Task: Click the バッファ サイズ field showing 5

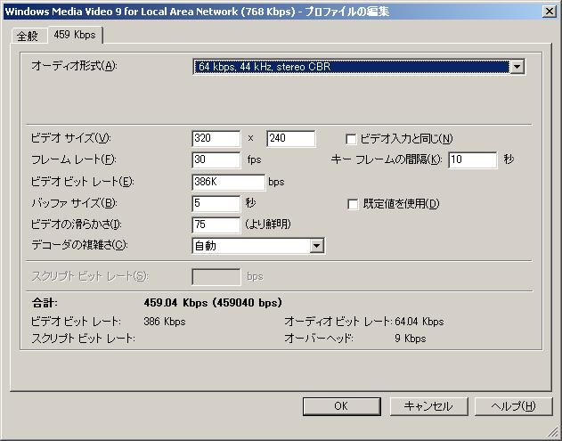Action: (x=216, y=204)
